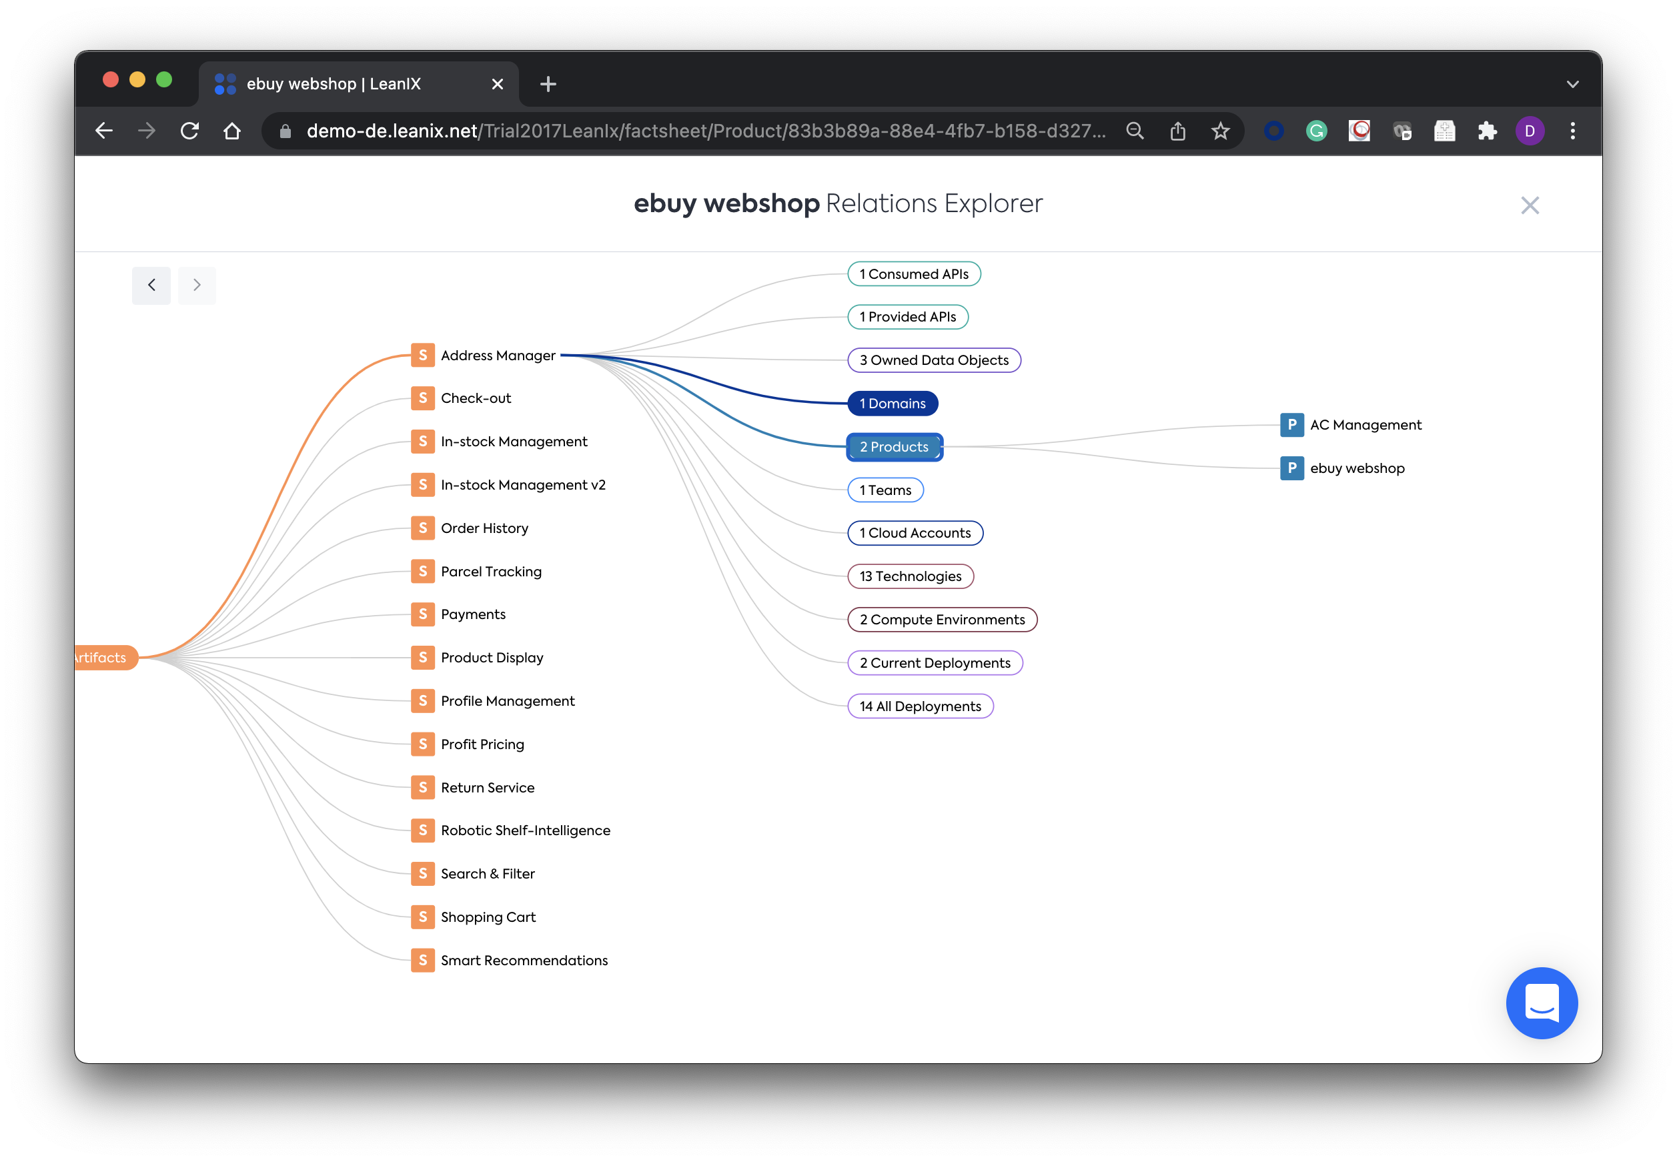The width and height of the screenshot is (1677, 1162).
Task: Click the zoom magnifier in the address bar
Action: (1135, 131)
